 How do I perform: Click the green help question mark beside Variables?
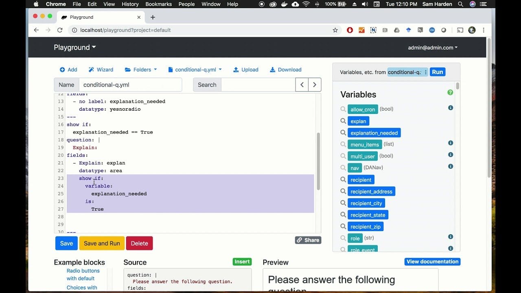(450, 92)
